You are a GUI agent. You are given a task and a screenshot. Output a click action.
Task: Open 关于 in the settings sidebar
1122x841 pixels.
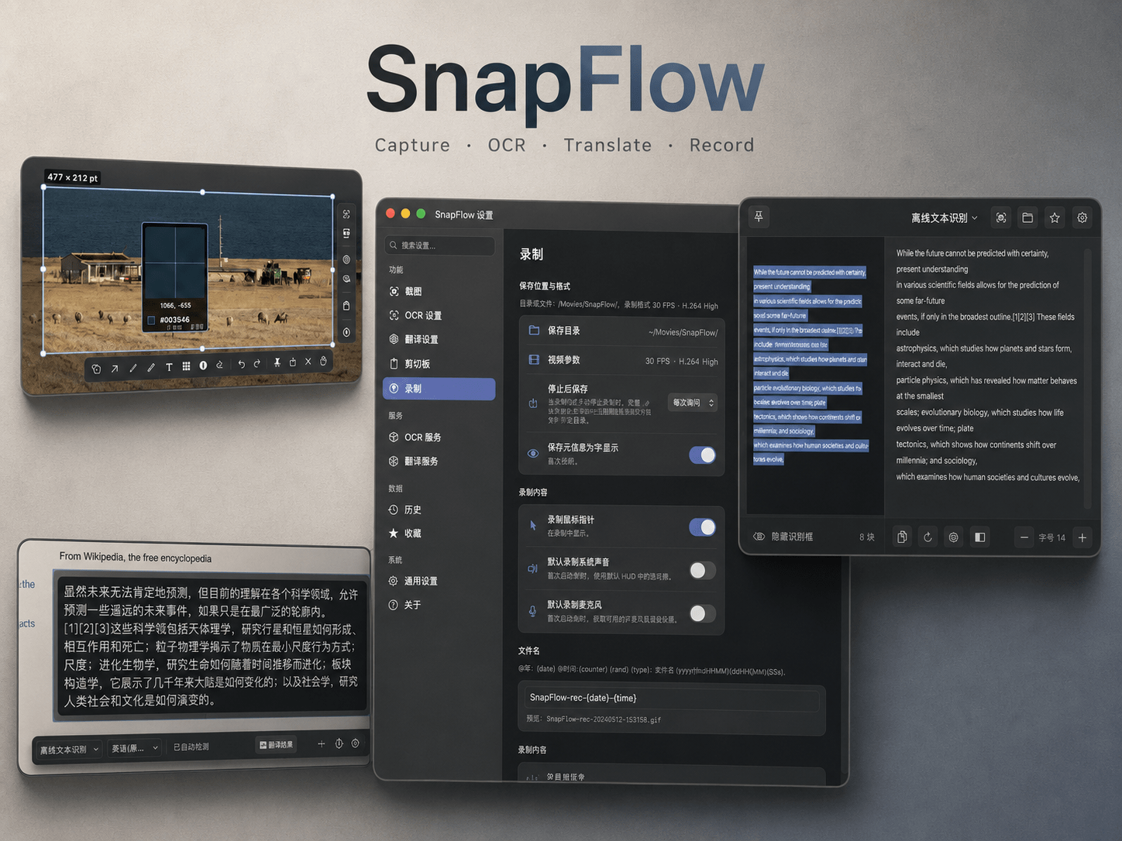click(439, 605)
